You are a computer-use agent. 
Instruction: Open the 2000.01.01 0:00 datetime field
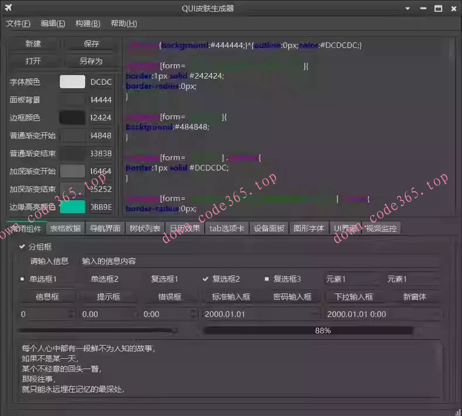click(383, 314)
